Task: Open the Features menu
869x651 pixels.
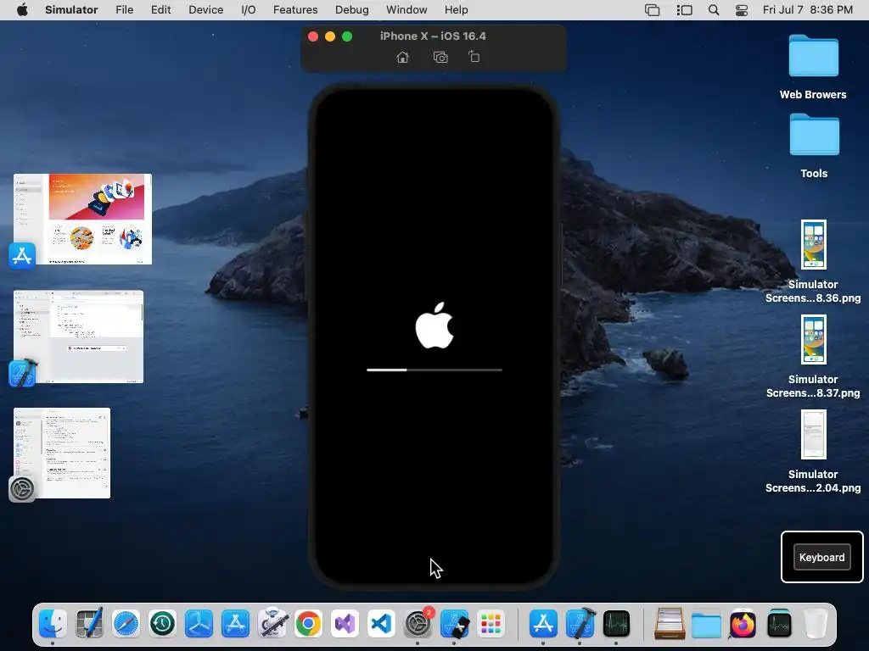Action: point(295,10)
